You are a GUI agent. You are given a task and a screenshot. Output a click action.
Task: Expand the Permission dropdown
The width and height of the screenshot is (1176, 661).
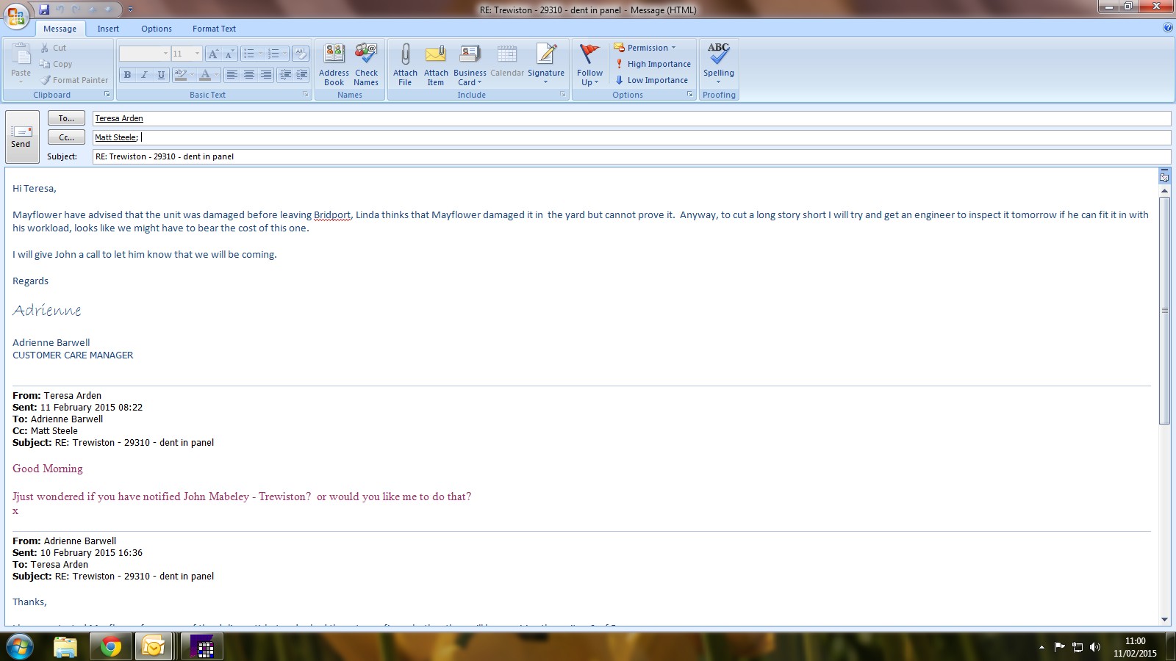645,48
